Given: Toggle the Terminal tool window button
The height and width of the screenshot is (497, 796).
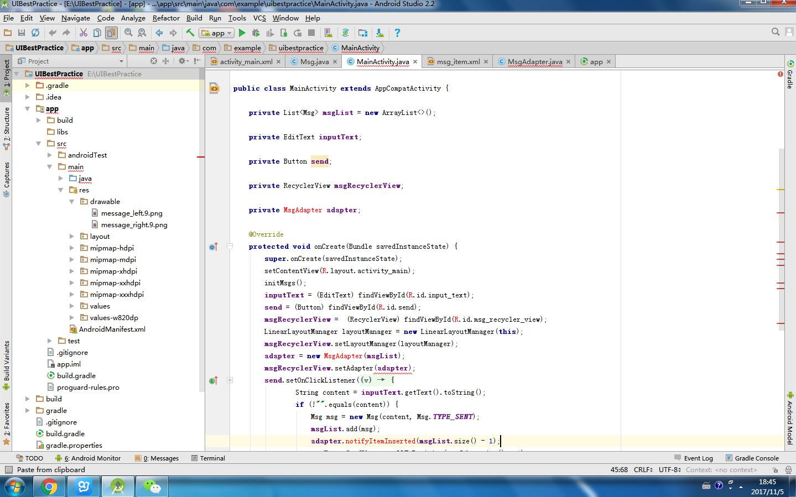Looking at the screenshot, I should pos(208,458).
